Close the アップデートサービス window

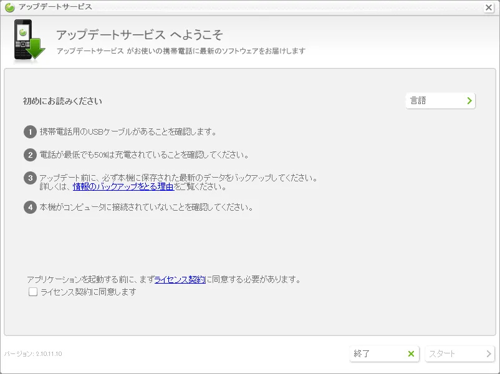click(x=489, y=7)
